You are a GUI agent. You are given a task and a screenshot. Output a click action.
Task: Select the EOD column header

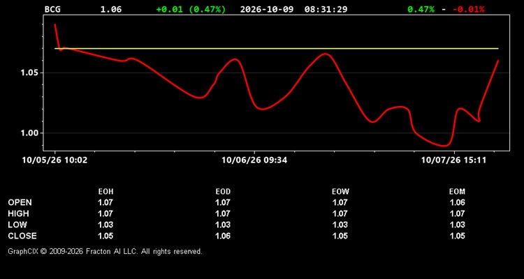pos(223,192)
